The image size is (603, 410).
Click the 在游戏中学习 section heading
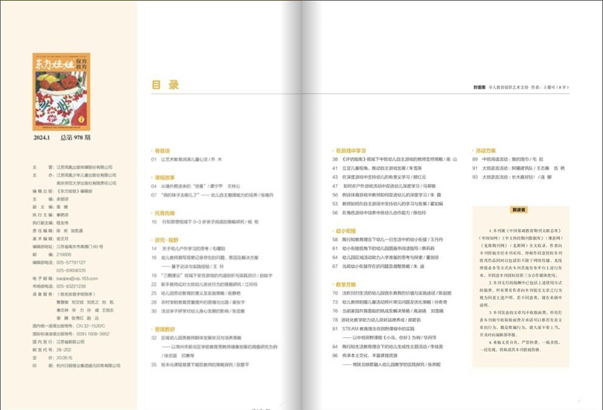click(351, 150)
